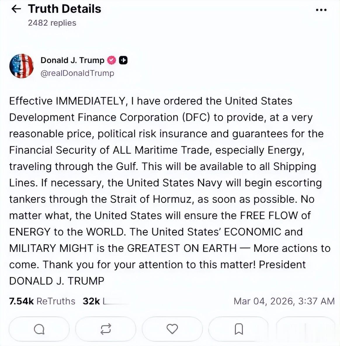Click the 'DONALD J. TRUMP' signature line
This screenshot has width=340, height=346.
tap(57, 281)
